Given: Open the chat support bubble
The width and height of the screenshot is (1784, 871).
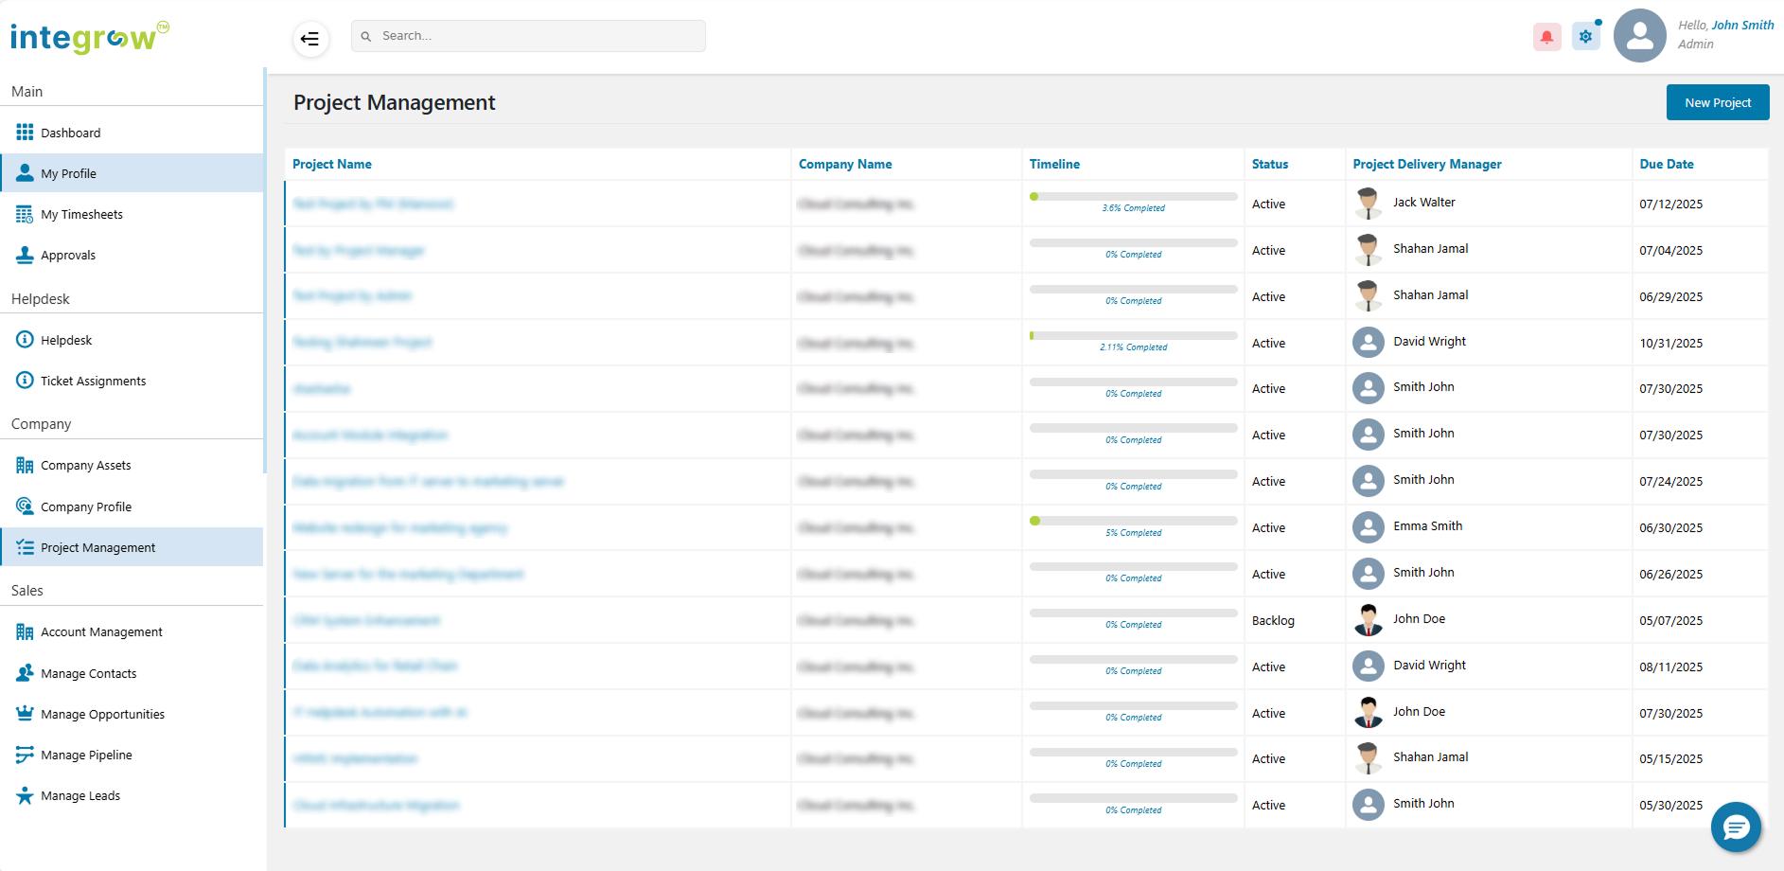Looking at the screenshot, I should click(x=1735, y=827).
